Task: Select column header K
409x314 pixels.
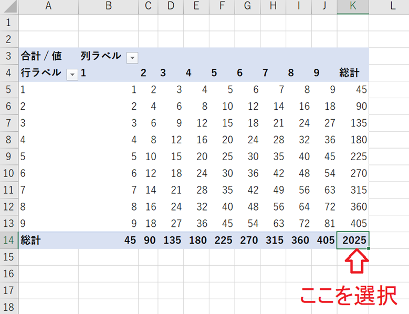Action: [352, 6]
